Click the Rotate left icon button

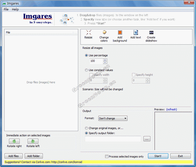point(33,141)
